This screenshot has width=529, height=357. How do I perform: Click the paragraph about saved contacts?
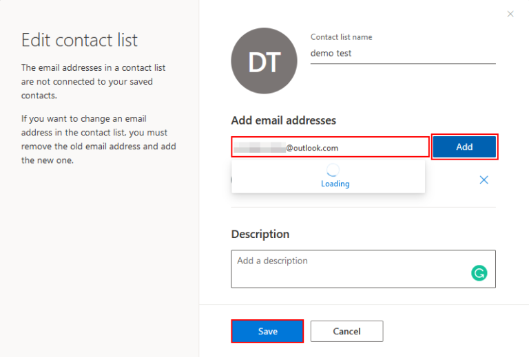pyautogui.click(x=93, y=81)
